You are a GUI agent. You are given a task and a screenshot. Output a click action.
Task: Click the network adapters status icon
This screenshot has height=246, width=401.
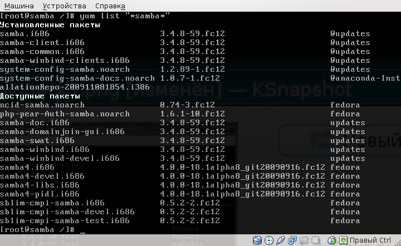click(292, 240)
